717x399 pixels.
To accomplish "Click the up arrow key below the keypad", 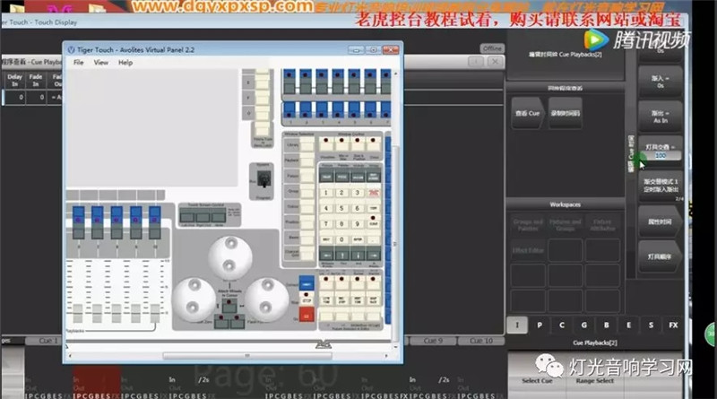I will tap(341, 255).
